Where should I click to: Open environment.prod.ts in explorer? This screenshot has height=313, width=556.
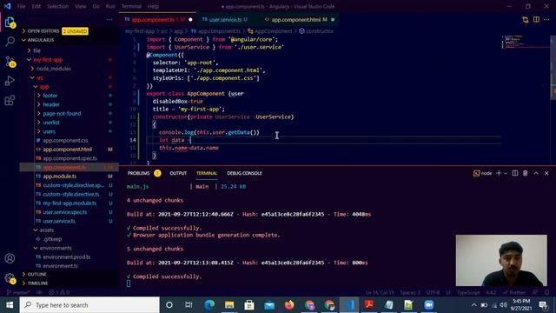(x=69, y=257)
